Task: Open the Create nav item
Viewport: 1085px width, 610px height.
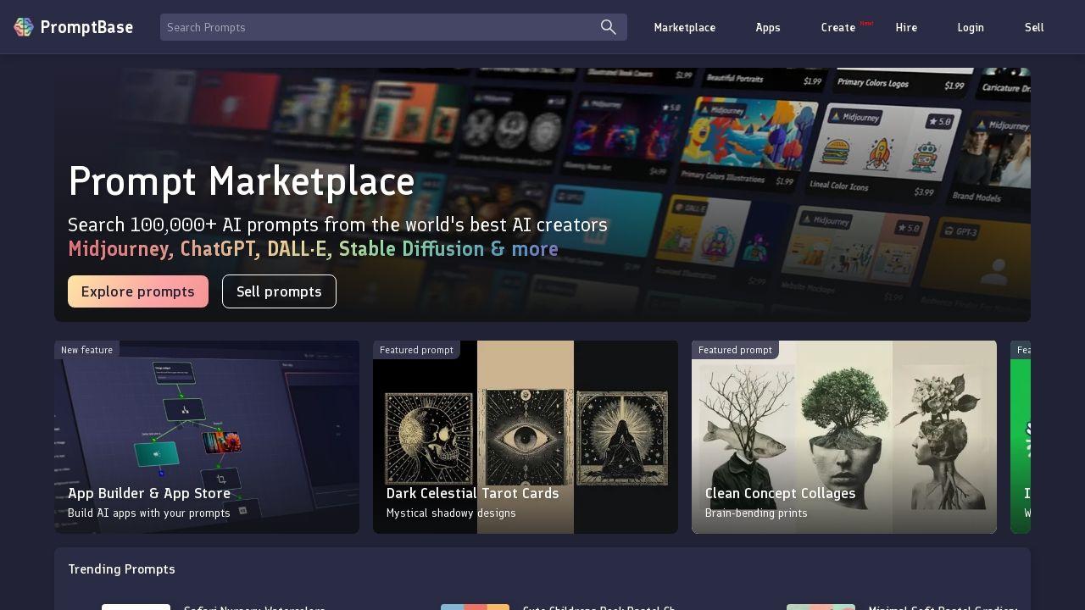Action: click(x=838, y=27)
